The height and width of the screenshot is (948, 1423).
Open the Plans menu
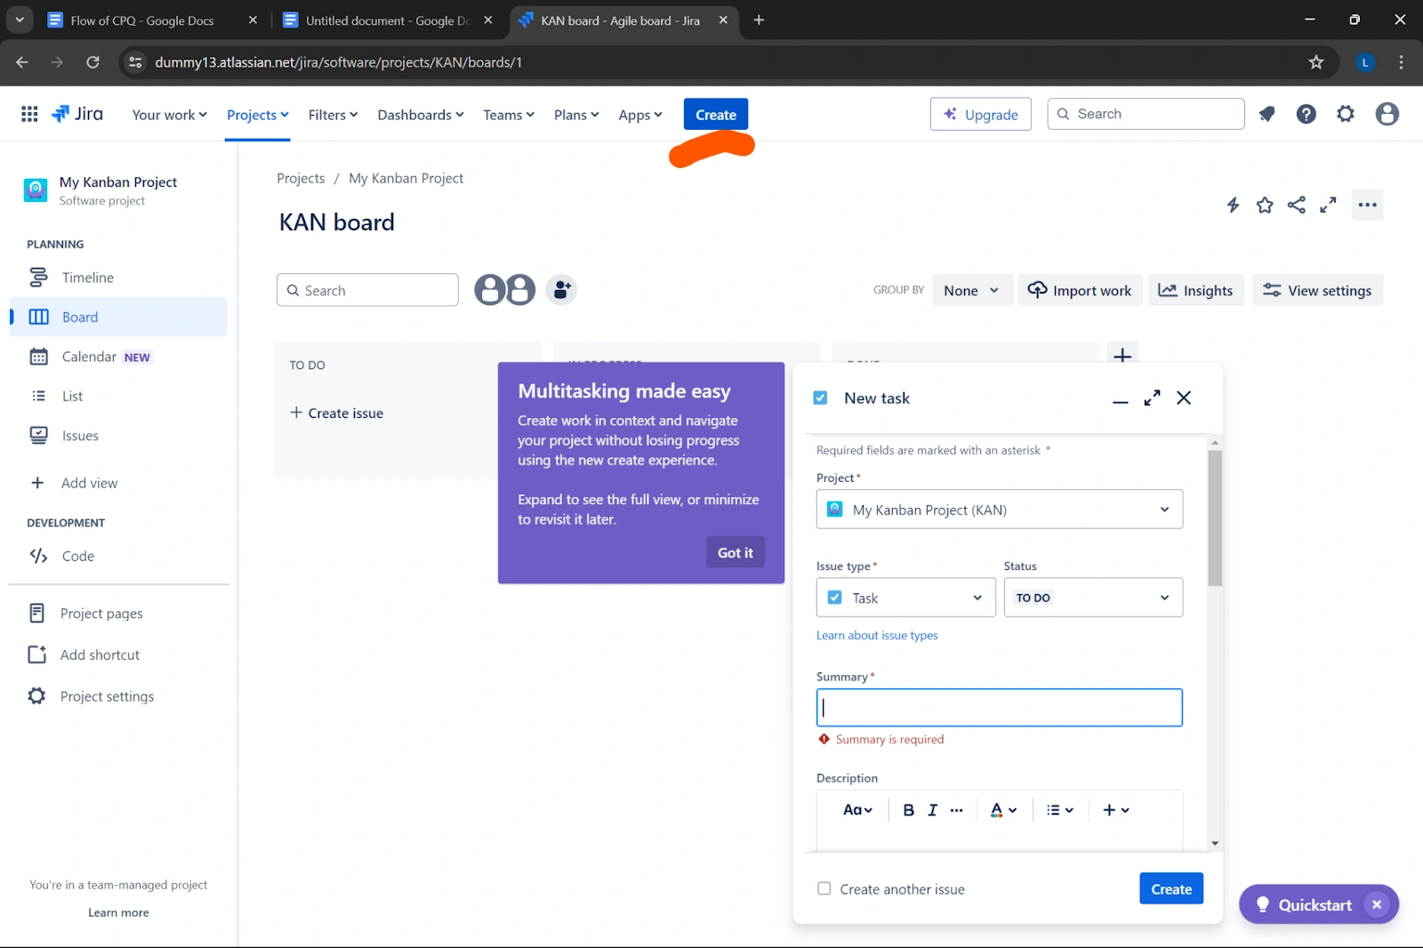(x=575, y=114)
